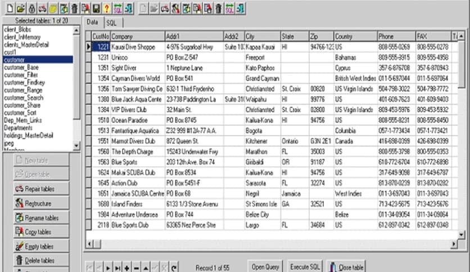Click the Delete tables button
Viewport: 470px width, 272px height.
pyautogui.click(x=42, y=260)
